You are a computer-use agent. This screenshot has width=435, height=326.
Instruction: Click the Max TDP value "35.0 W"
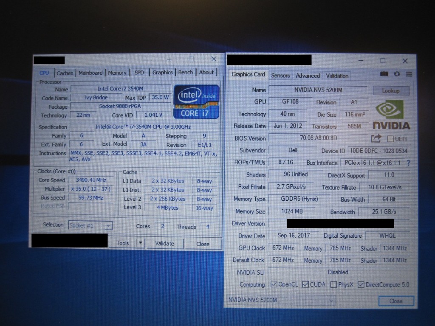(x=160, y=98)
